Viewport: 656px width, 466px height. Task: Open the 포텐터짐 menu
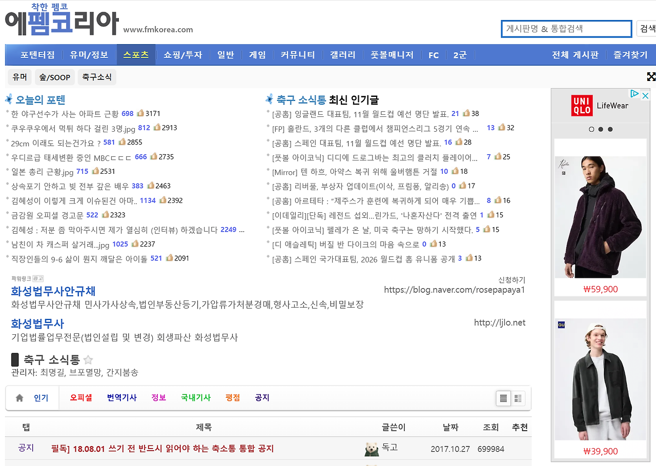(x=37, y=55)
